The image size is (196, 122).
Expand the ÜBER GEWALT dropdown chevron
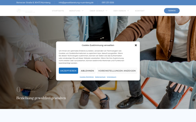click(x=106, y=11)
